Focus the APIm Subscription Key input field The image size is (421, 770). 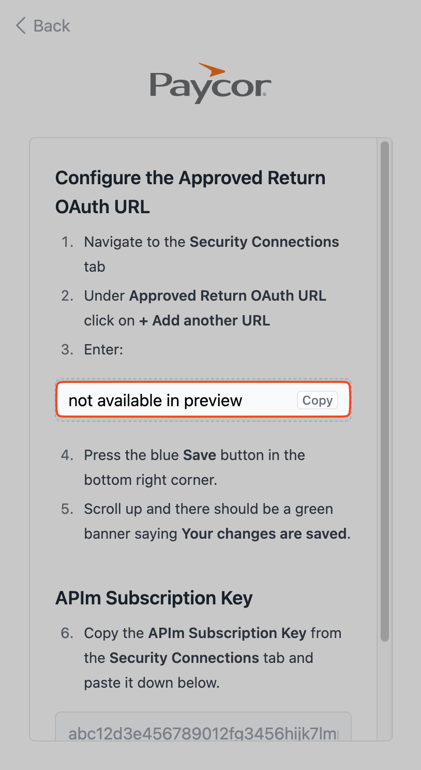click(203, 730)
